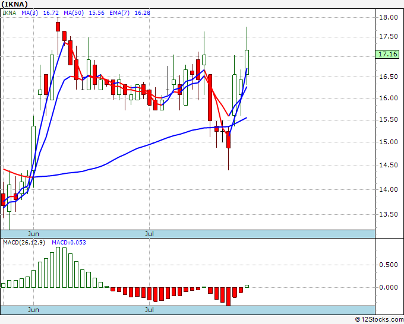Click the Jun label under MACD panel

pos(33,310)
